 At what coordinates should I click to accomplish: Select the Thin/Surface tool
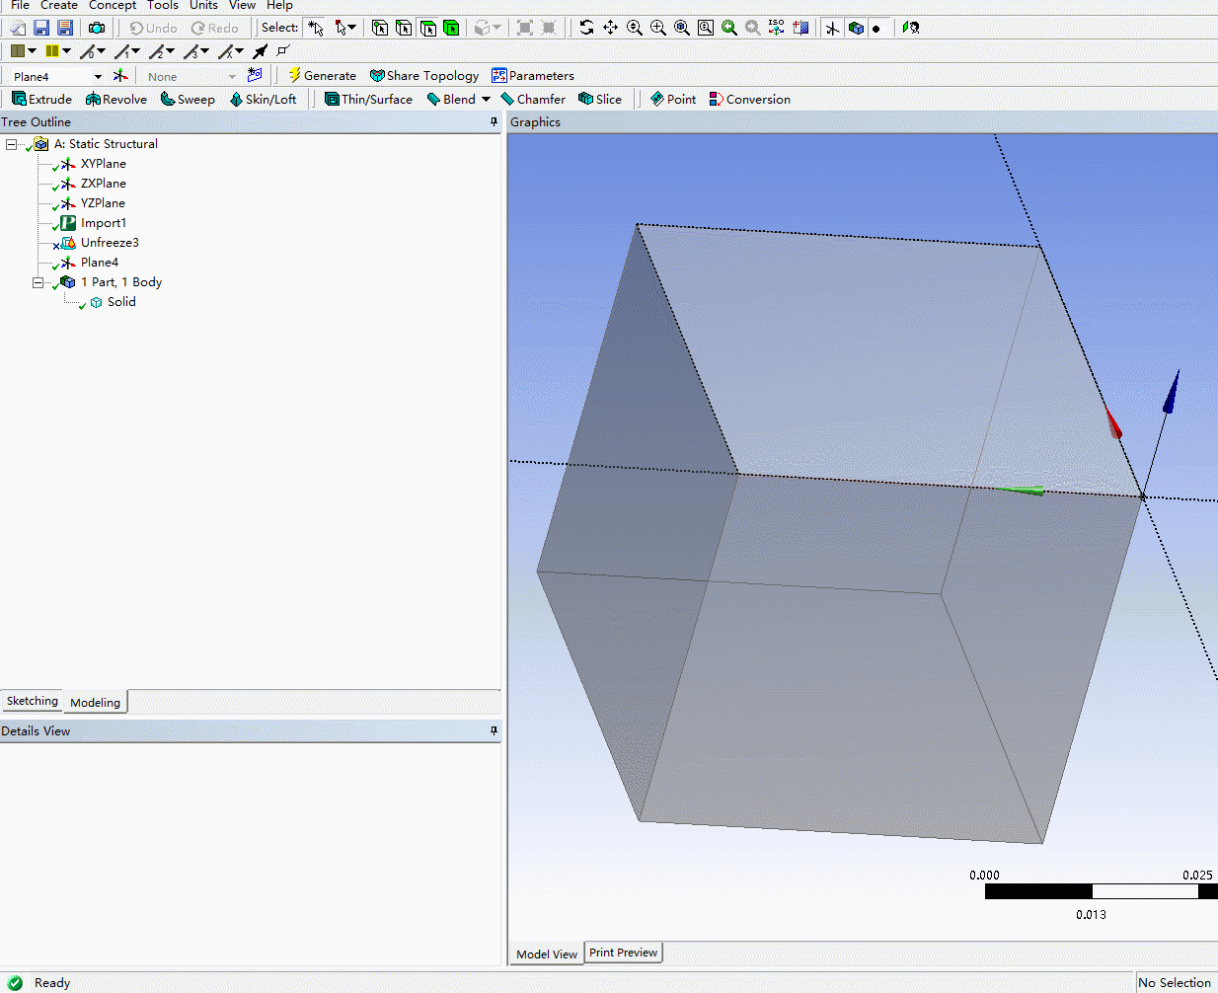[368, 99]
